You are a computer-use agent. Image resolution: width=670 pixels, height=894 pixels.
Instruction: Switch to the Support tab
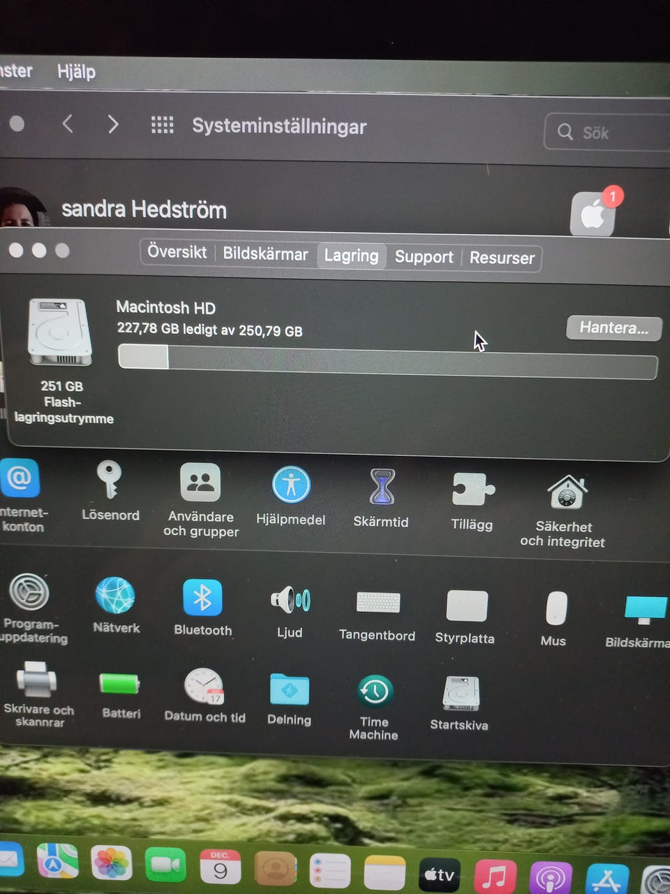tap(424, 257)
